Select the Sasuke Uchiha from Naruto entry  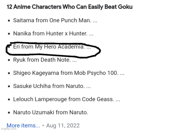click(52, 86)
